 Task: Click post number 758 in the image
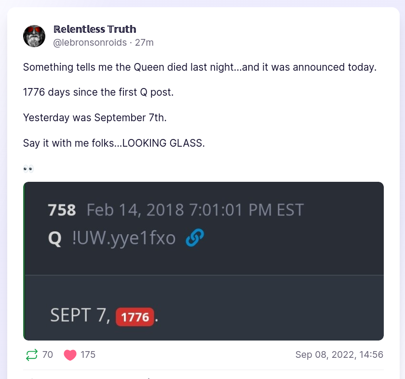pyautogui.click(x=62, y=210)
